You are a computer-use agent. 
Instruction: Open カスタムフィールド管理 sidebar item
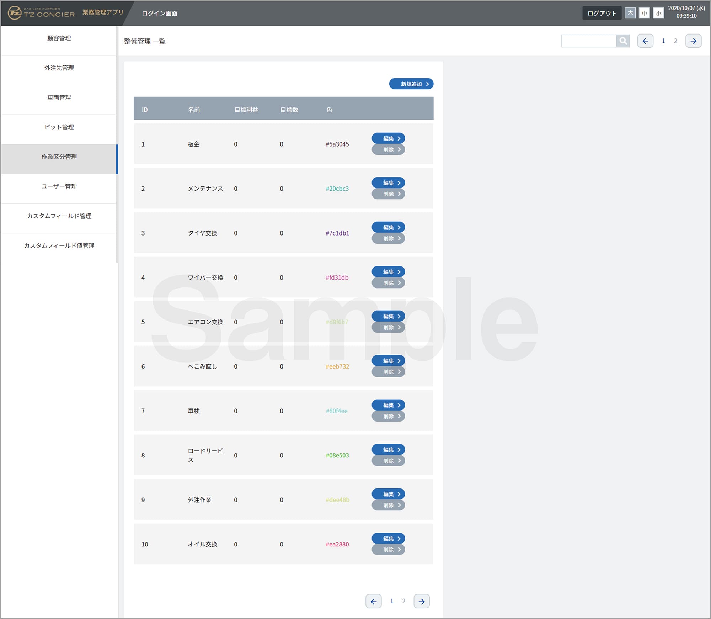[x=59, y=216]
